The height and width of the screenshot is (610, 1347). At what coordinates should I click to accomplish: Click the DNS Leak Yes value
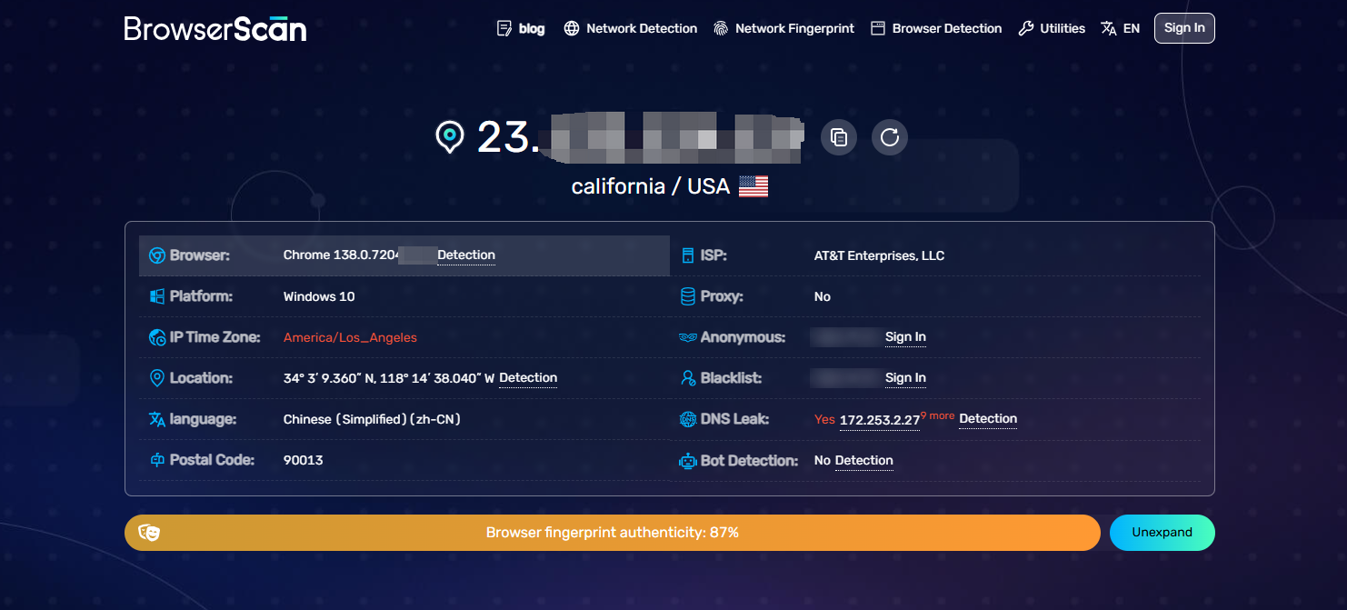824,419
